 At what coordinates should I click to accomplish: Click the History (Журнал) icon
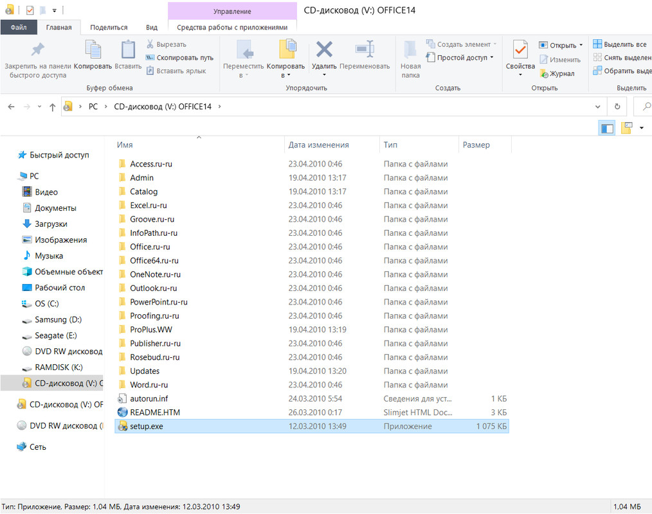click(x=544, y=73)
